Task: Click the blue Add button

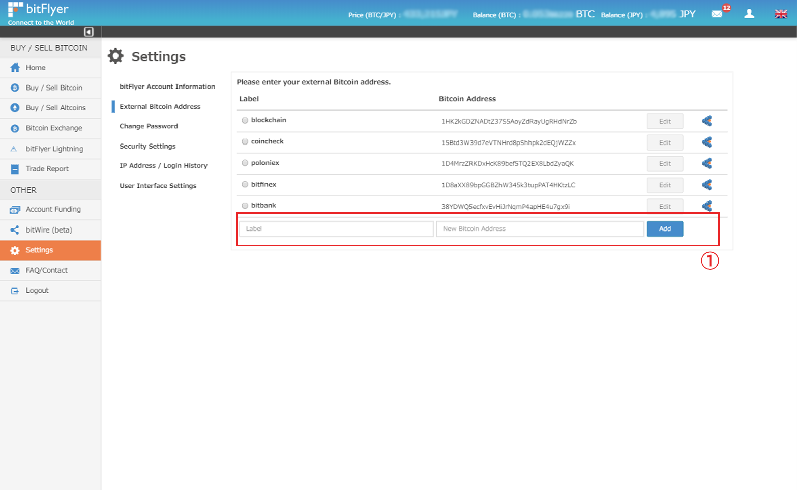Action: (665, 229)
